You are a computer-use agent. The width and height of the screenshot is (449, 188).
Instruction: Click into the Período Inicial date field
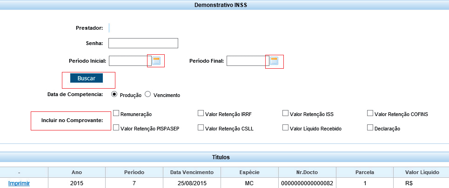(x=128, y=61)
